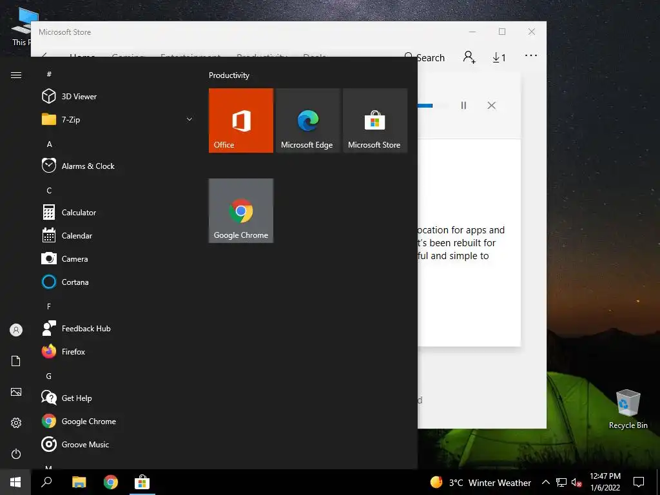Open the Store account sign-in icon
The height and width of the screenshot is (495, 660).
pyautogui.click(x=469, y=57)
